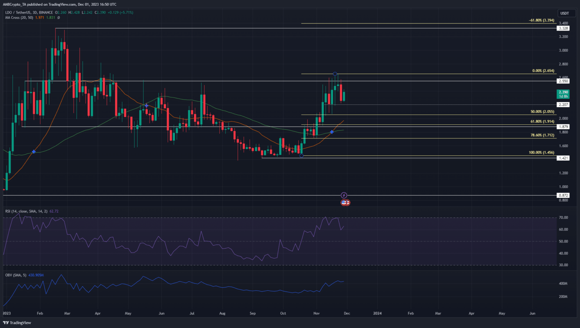Click the MA crossover plus marker near late January

pos(34,152)
